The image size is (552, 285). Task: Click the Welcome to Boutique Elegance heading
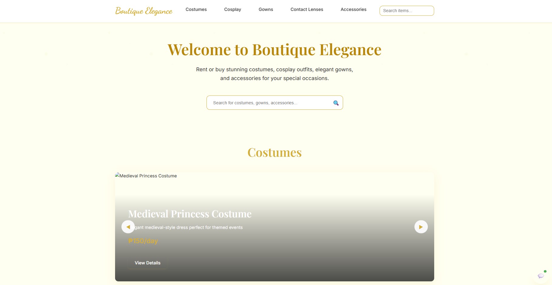tap(274, 50)
